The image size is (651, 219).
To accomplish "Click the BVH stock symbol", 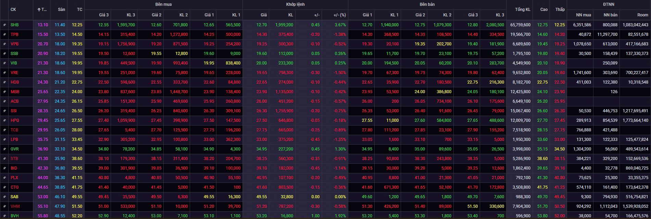I will [14, 216].
